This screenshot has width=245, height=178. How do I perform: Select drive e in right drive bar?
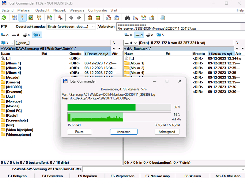coord(149,35)
